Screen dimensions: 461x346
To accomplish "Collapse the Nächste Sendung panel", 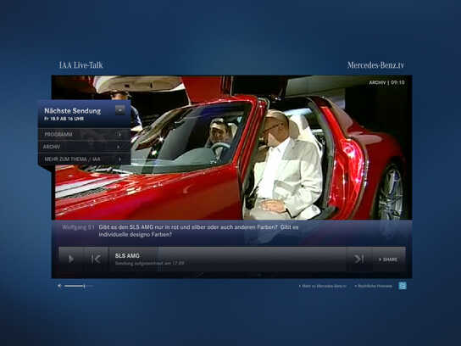I will click(120, 110).
